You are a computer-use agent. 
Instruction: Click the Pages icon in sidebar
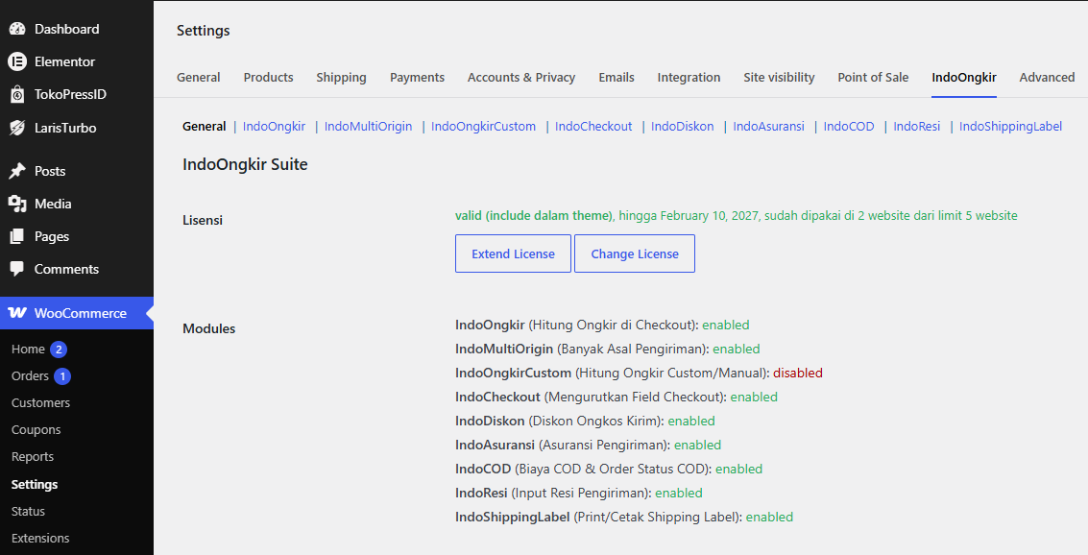click(17, 236)
